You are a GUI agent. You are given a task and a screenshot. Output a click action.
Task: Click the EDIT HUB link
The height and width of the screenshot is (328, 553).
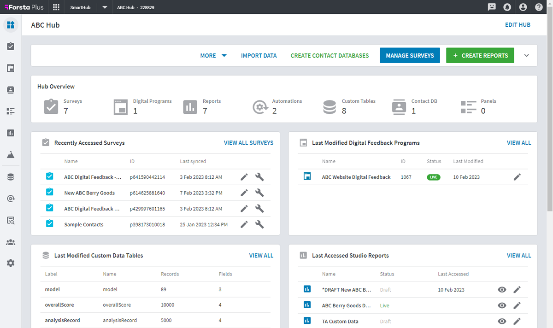tap(518, 25)
